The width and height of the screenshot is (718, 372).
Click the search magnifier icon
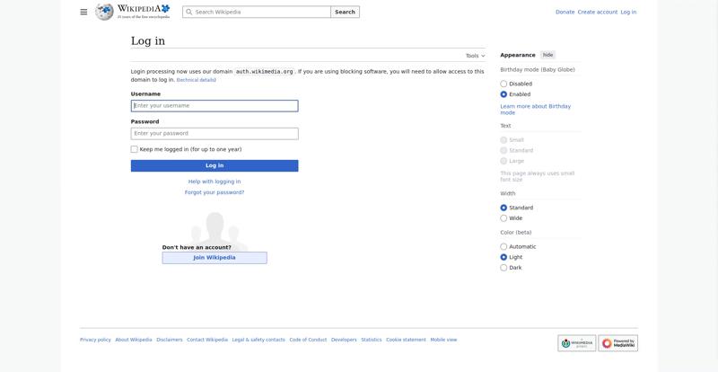click(x=188, y=13)
